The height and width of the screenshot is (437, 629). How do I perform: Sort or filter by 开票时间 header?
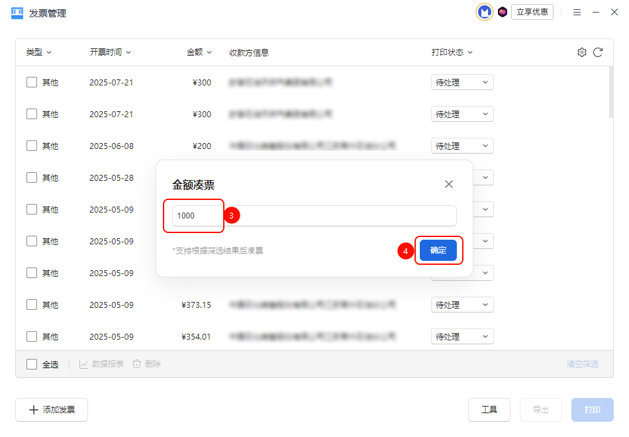[x=111, y=52]
